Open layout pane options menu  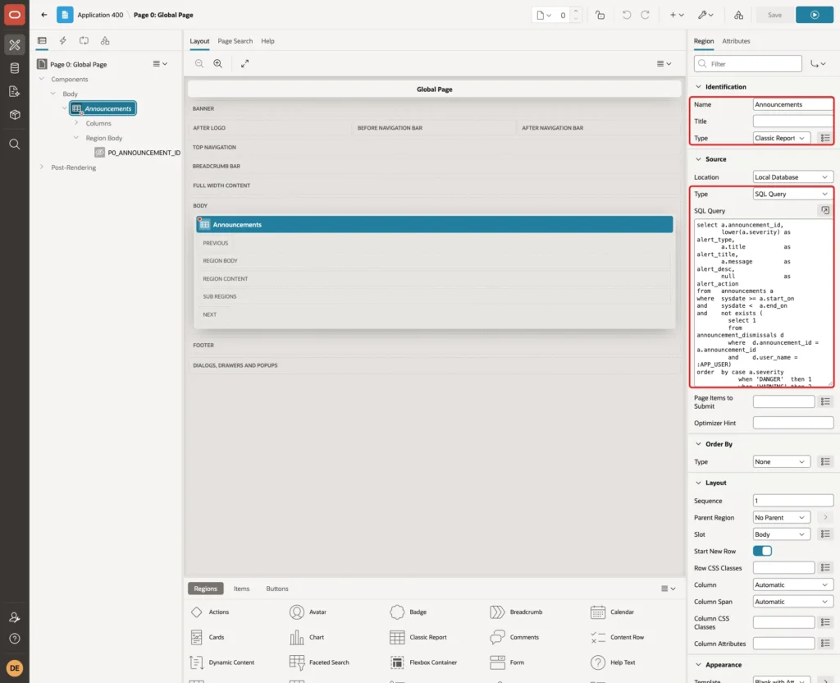coord(664,64)
